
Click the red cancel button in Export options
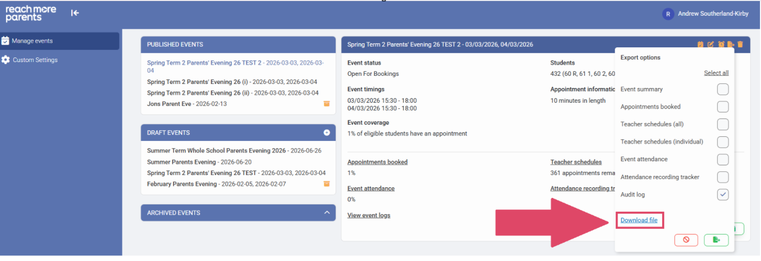686,240
